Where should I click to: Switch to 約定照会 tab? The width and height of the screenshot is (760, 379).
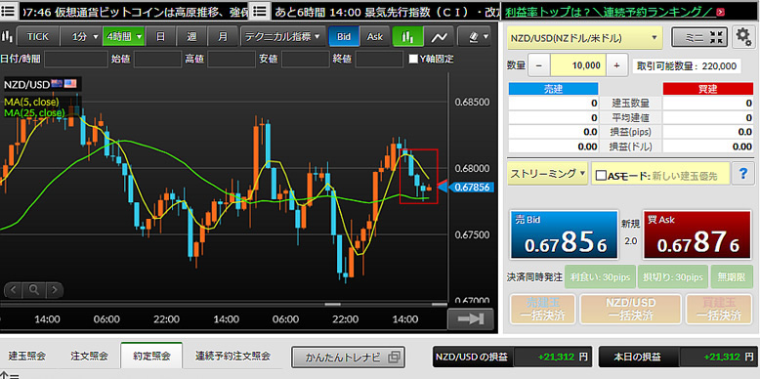tap(151, 357)
